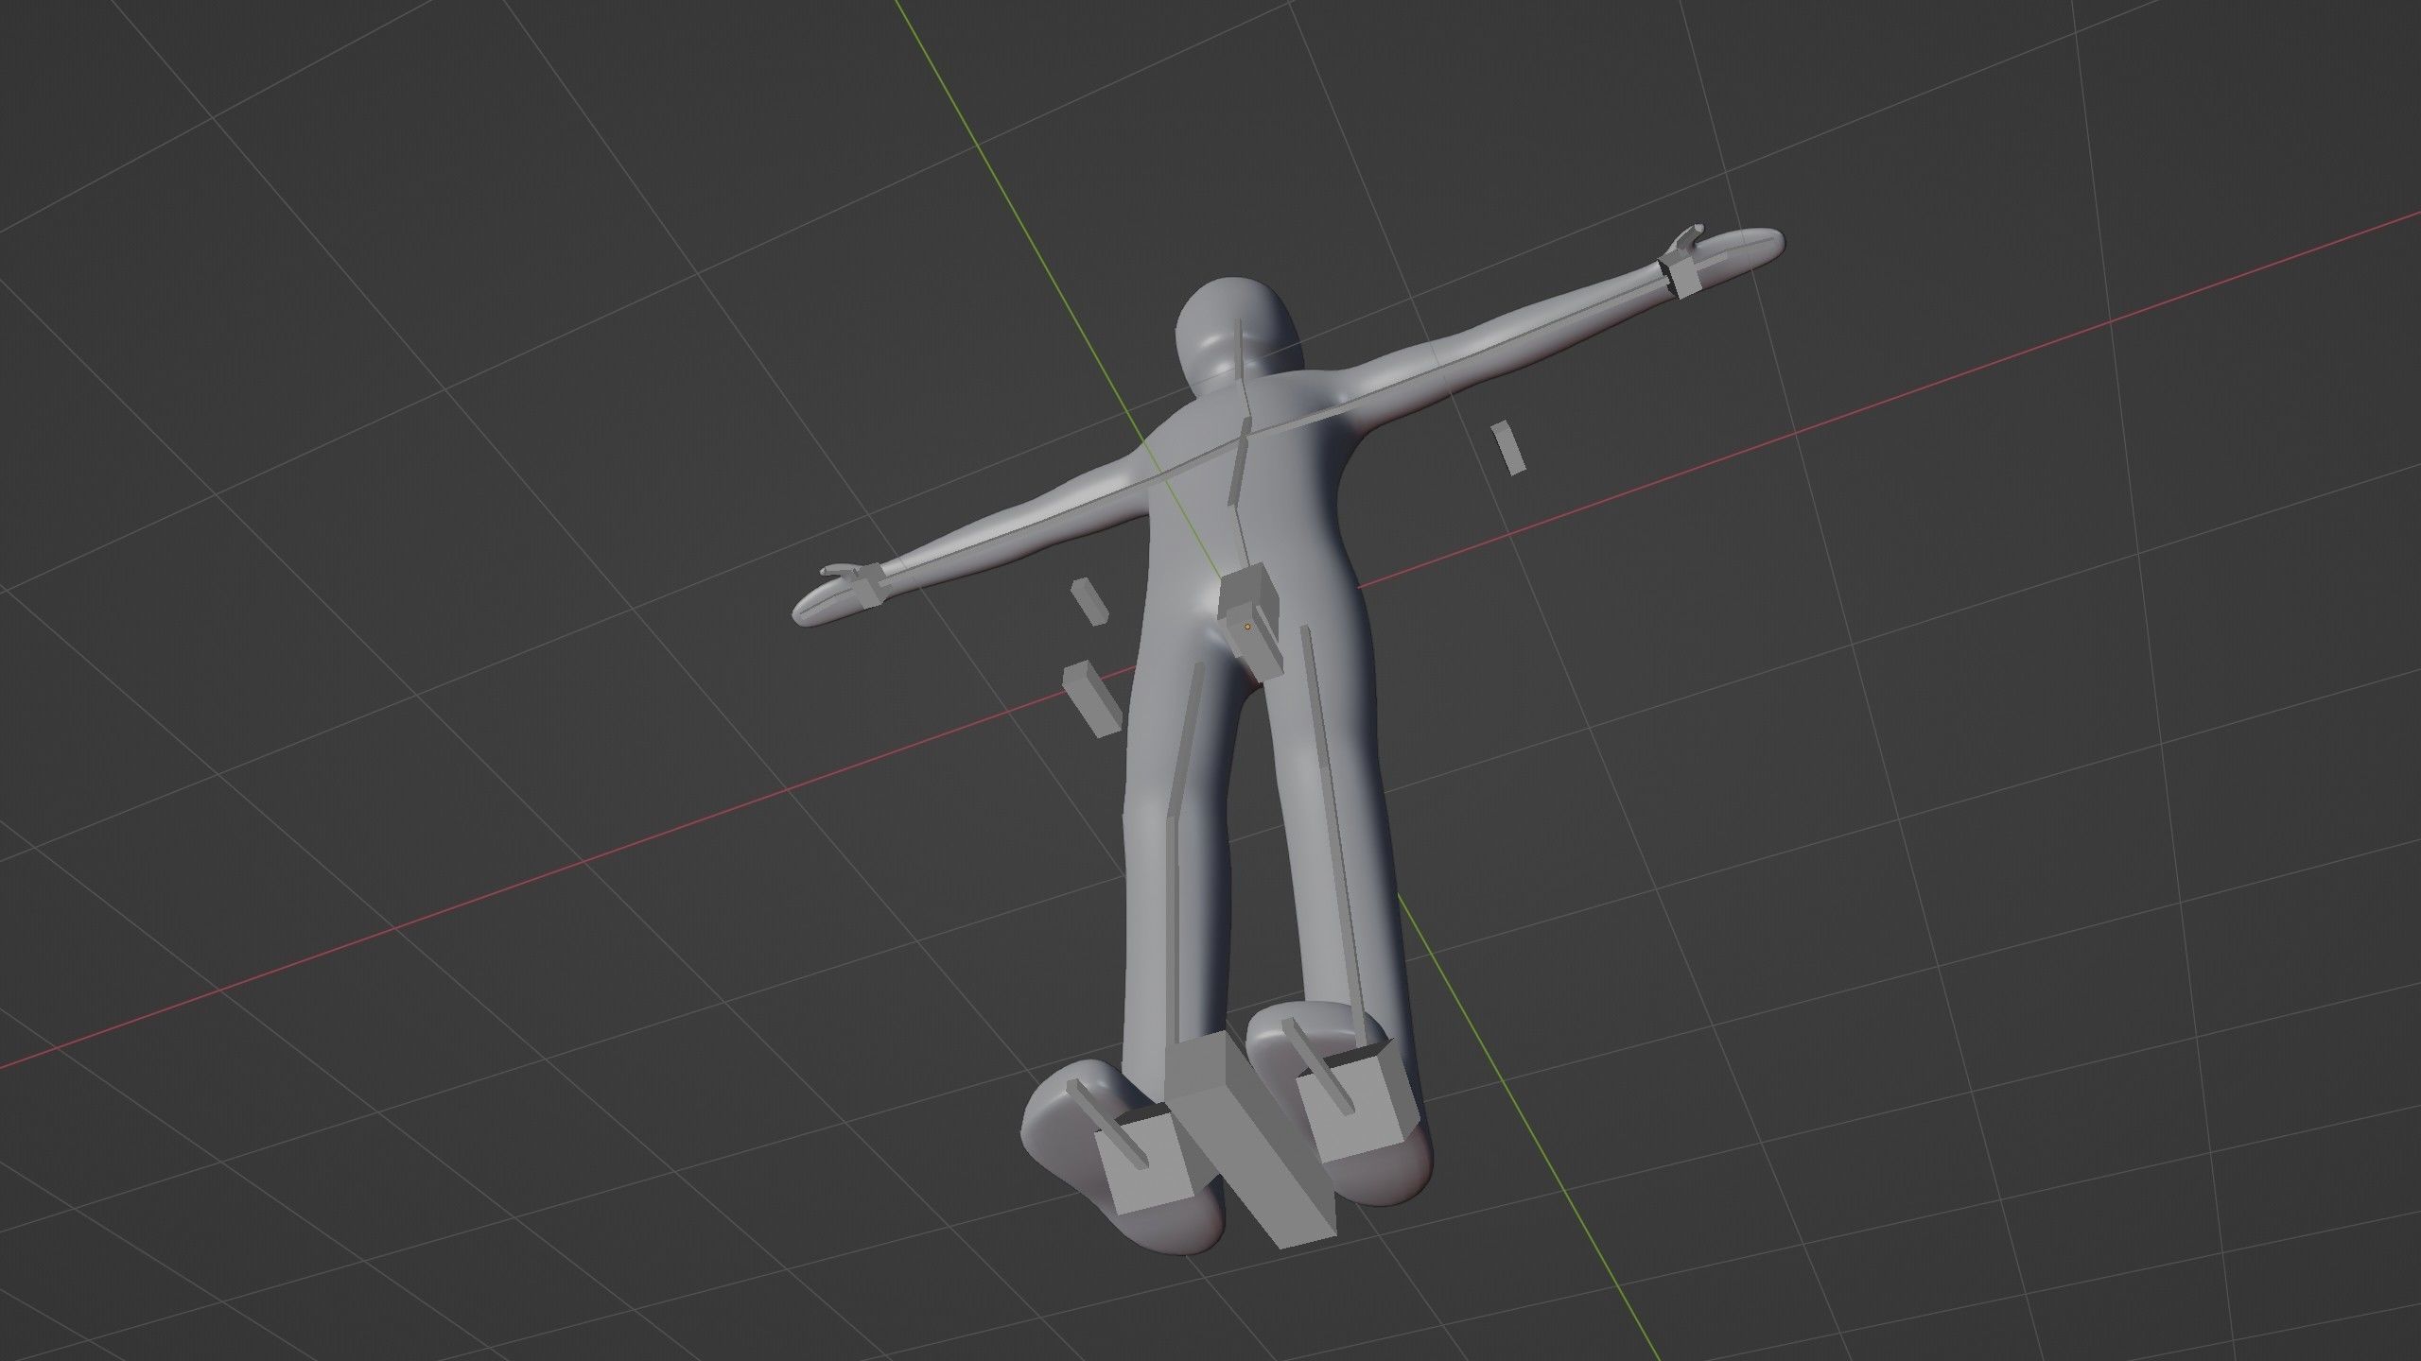Click the orange origin dot on the hip box

pyautogui.click(x=1247, y=626)
